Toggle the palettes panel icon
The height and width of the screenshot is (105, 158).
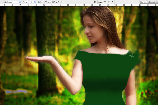[95, 2]
